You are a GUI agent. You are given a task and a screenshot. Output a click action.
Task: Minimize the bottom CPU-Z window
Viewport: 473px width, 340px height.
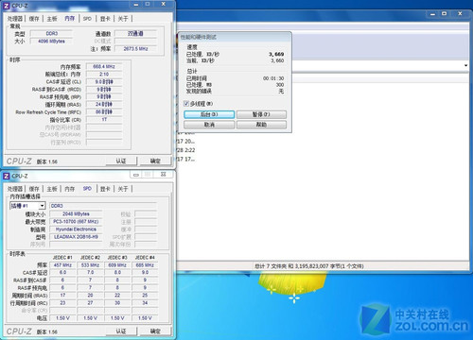pos(136,175)
